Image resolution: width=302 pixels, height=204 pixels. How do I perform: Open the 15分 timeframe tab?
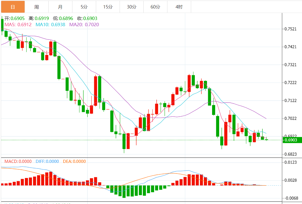pos(108,7)
